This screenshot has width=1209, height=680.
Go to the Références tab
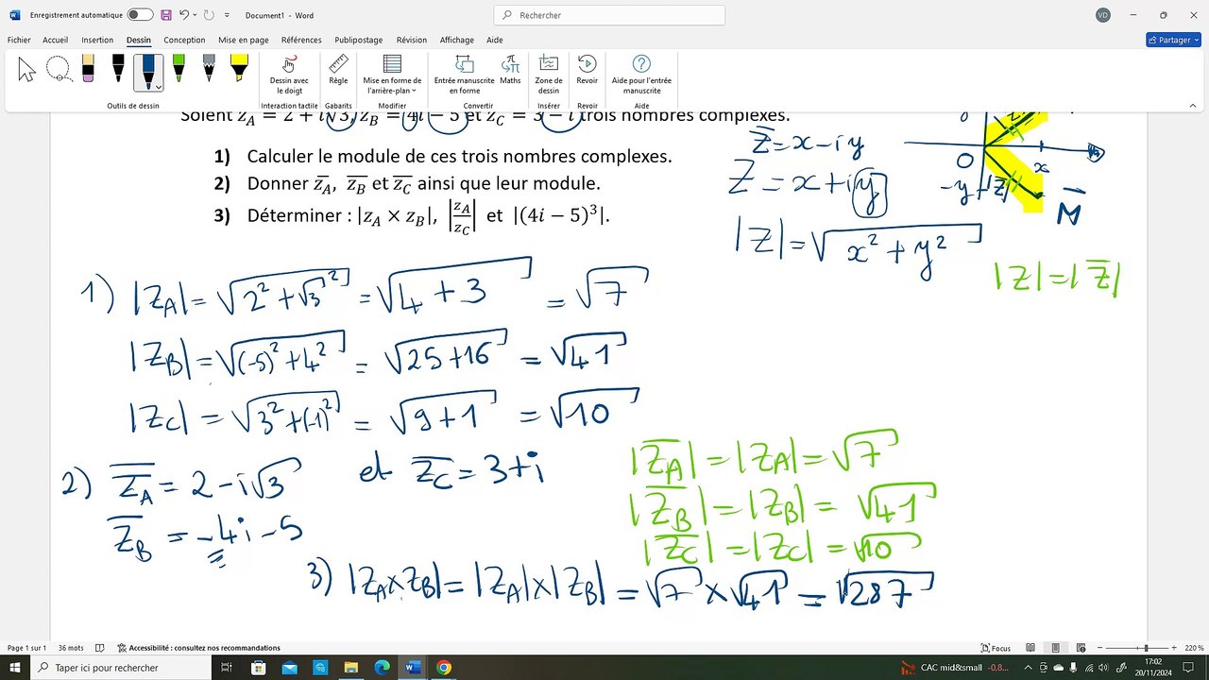click(x=301, y=40)
